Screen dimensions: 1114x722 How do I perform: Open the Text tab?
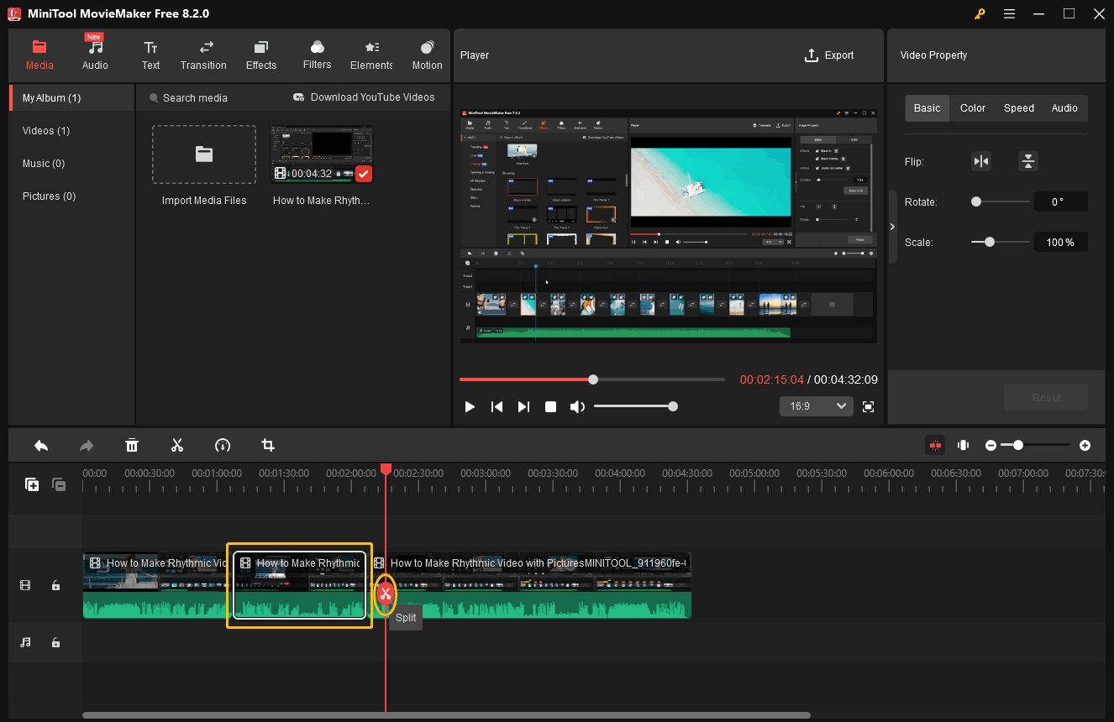tap(150, 55)
